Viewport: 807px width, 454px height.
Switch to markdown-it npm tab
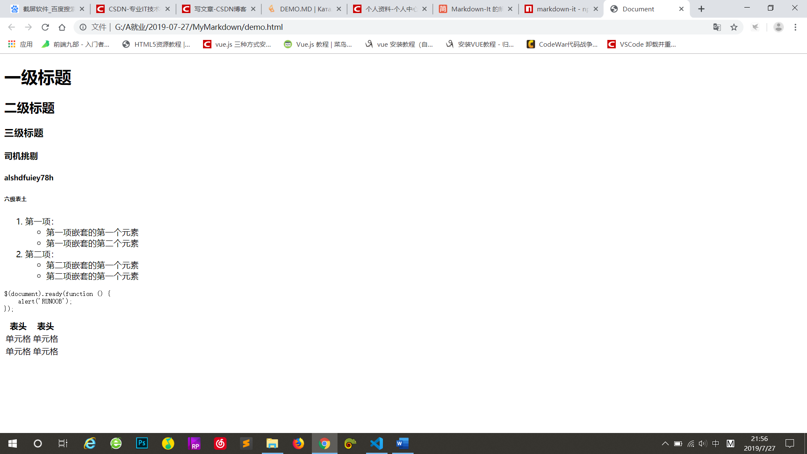coord(557,9)
